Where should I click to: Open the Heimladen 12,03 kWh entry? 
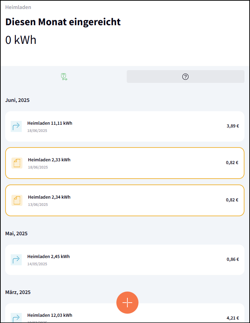(x=50, y=315)
